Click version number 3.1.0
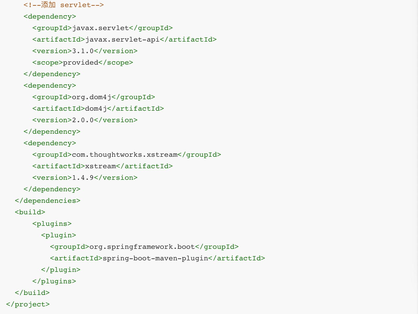418x314 pixels. click(x=83, y=51)
